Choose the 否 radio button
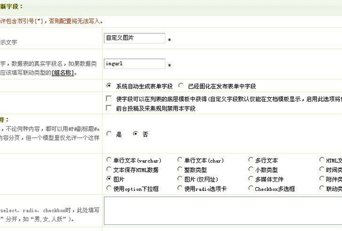 [135, 134]
